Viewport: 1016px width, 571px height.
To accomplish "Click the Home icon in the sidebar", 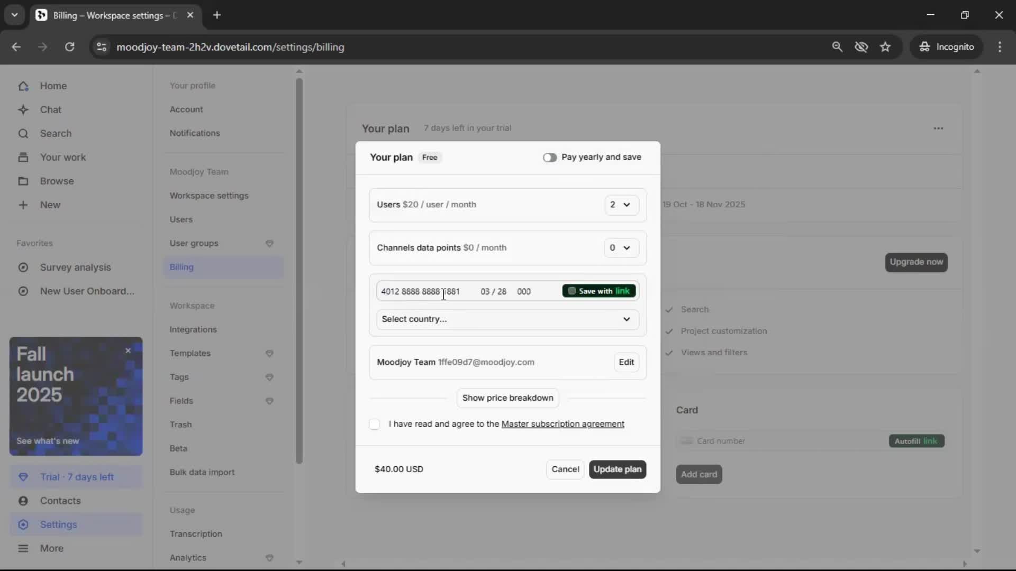I will click(x=23, y=86).
